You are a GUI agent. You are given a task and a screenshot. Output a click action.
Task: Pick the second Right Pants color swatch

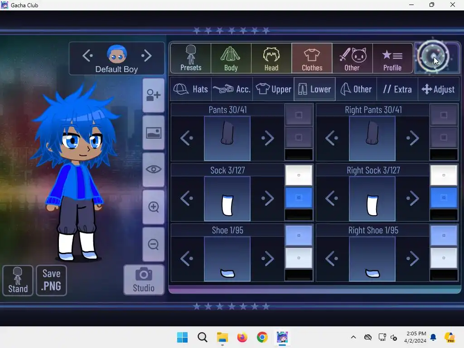point(444,137)
